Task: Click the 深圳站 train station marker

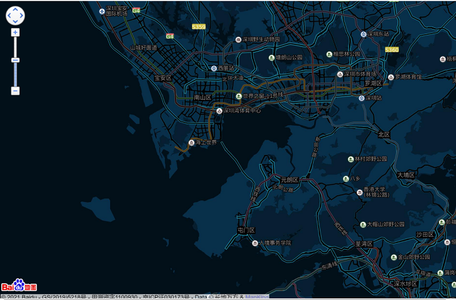Action: (361, 98)
